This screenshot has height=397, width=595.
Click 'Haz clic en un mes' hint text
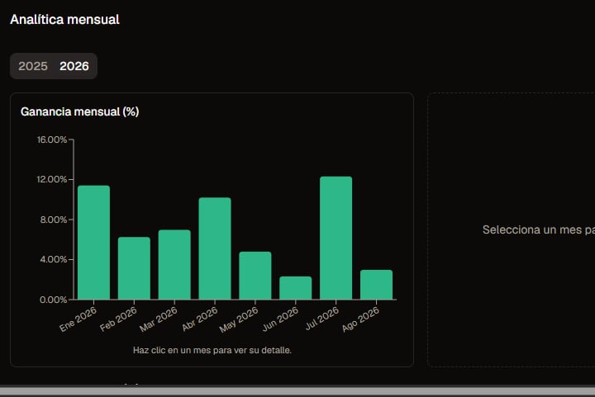click(x=212, y=351)
